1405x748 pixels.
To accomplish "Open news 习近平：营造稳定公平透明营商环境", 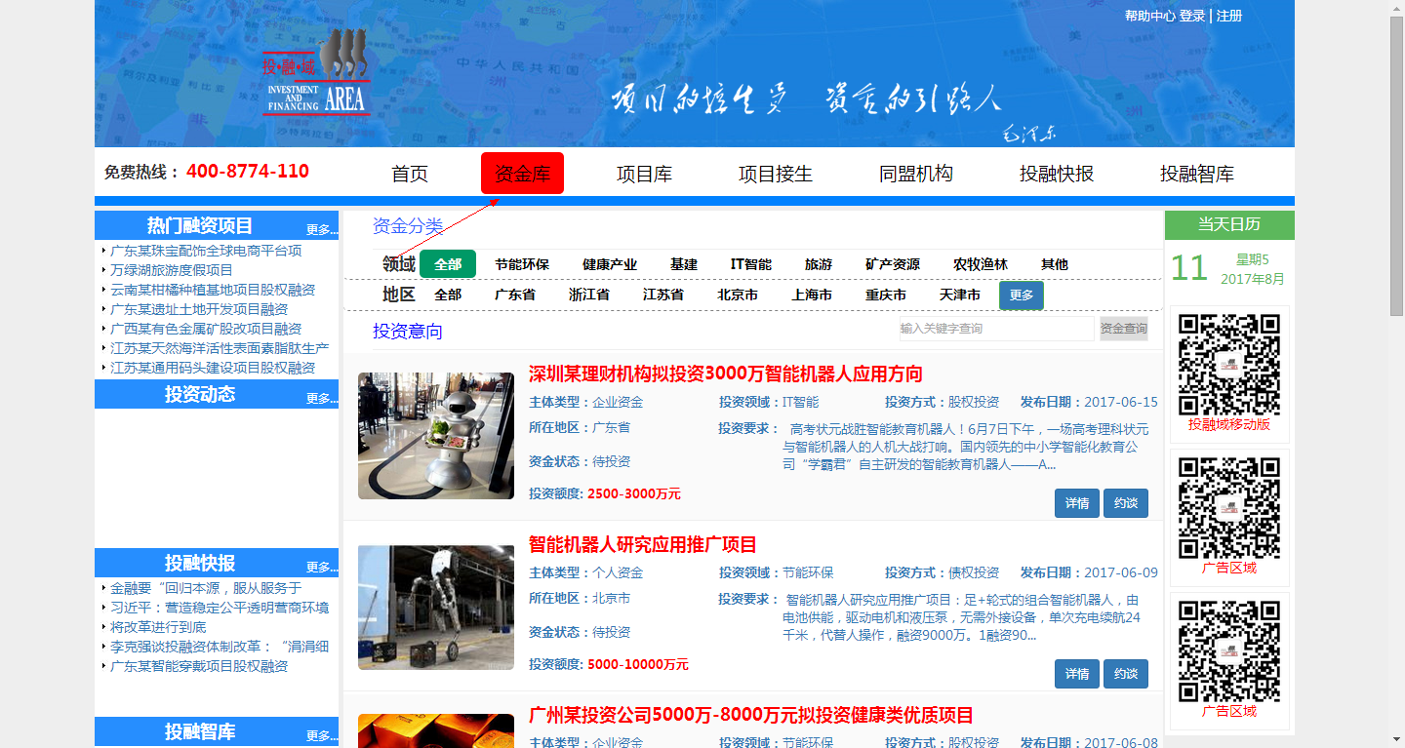I will click(x=220, y=608).
